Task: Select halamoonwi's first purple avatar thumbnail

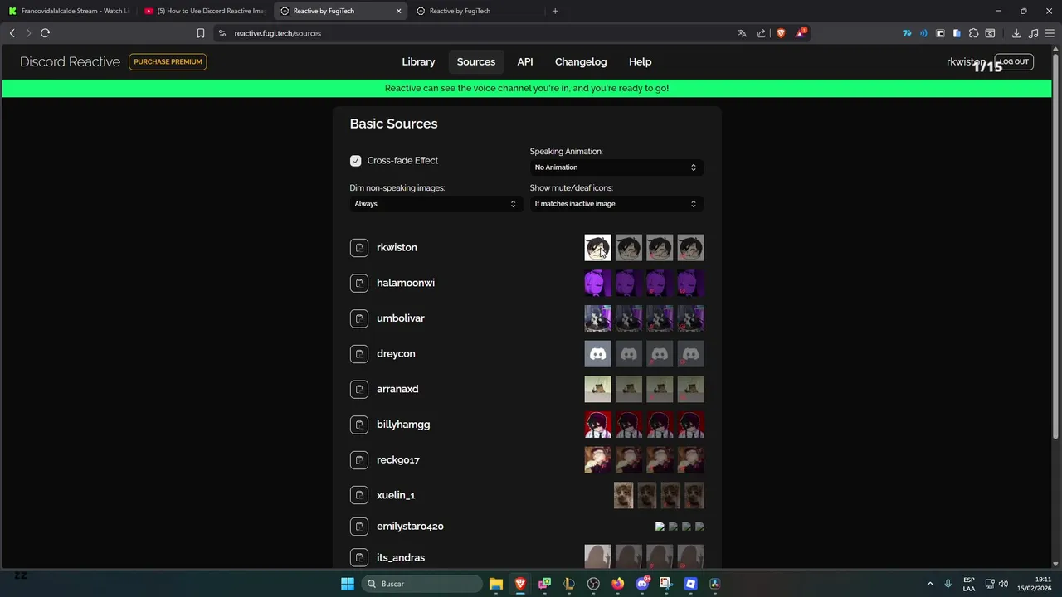Action: point(597,284)
